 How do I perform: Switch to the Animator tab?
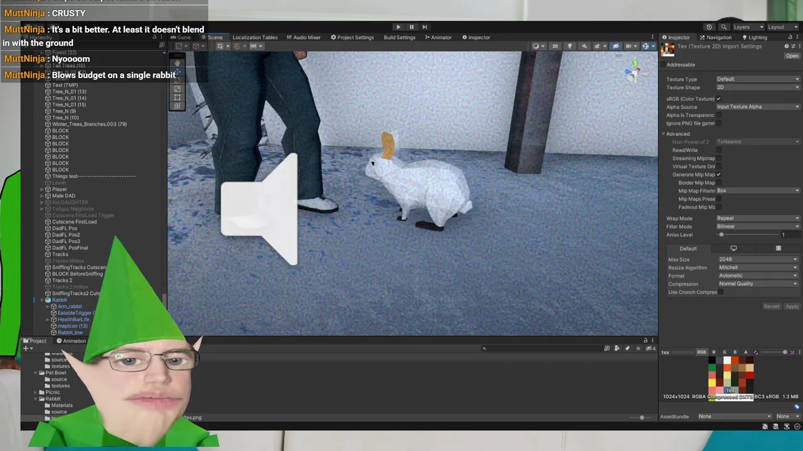(x=438, y=38)
